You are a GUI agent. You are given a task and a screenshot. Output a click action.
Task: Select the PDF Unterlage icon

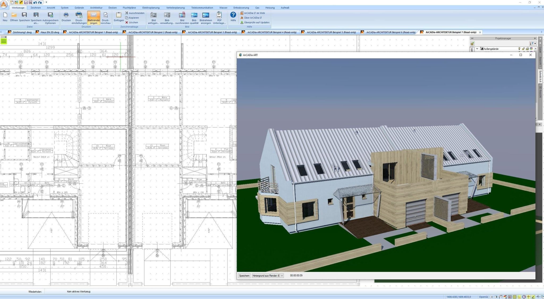click(x=219, y=17)
